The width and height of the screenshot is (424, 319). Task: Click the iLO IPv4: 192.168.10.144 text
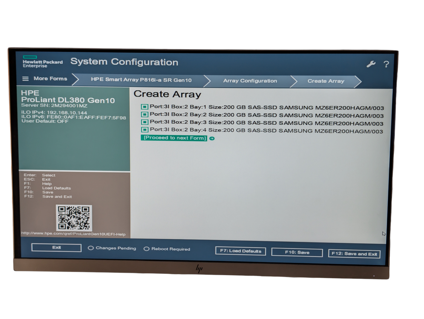(x=54, y=113)
